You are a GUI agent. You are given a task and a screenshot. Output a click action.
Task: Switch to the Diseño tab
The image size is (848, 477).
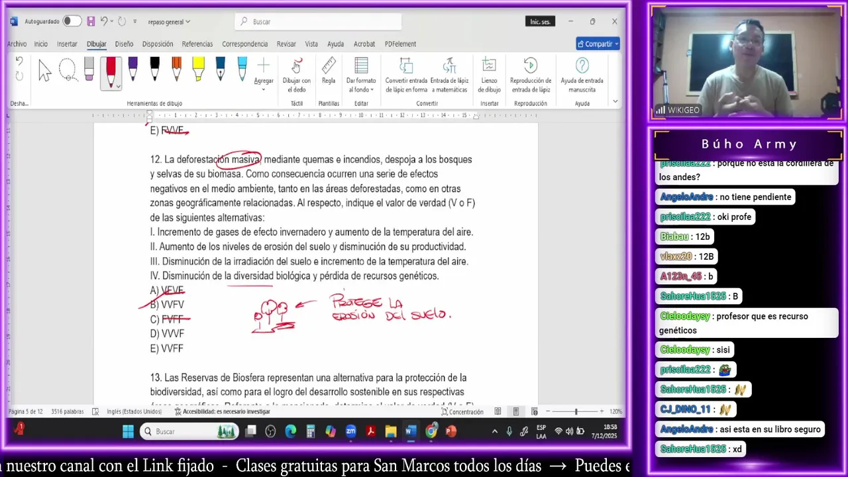[x=124, y=44]
